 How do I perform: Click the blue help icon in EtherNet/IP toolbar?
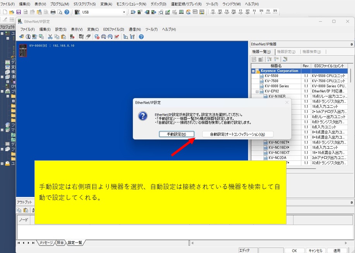(x=141, y=37)
